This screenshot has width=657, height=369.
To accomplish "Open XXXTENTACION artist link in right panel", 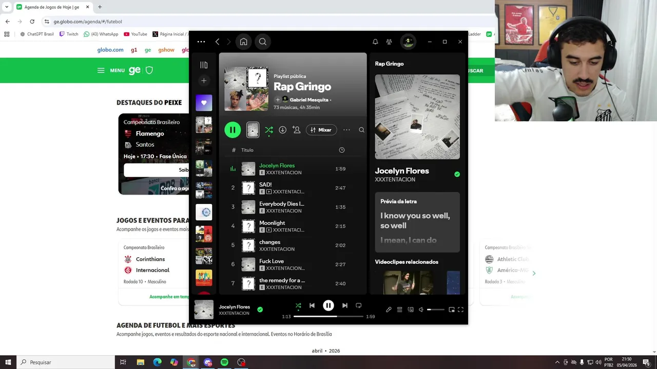I will coord(395,180).
